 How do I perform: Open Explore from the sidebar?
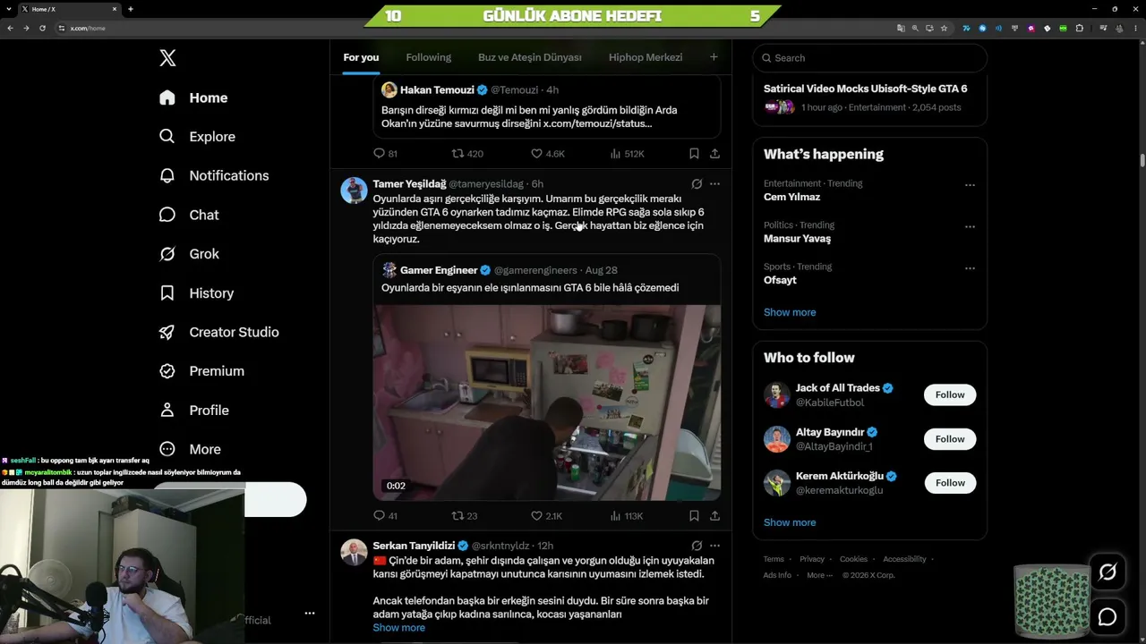[197, 137]
